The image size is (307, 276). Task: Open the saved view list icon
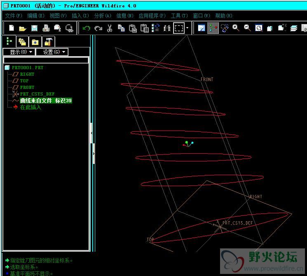(x=282, y=28)
